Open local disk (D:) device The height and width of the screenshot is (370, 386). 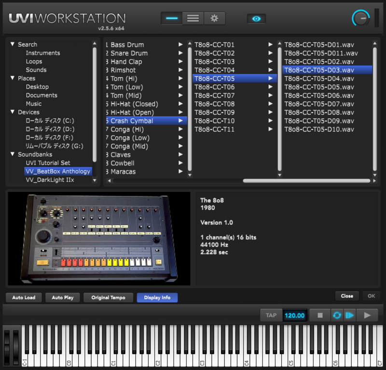point(50,129)
